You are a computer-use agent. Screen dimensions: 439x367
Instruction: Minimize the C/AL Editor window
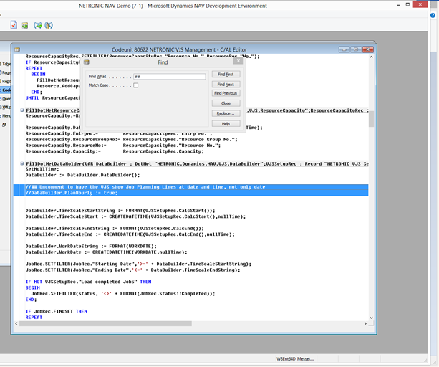click(344, 49)
